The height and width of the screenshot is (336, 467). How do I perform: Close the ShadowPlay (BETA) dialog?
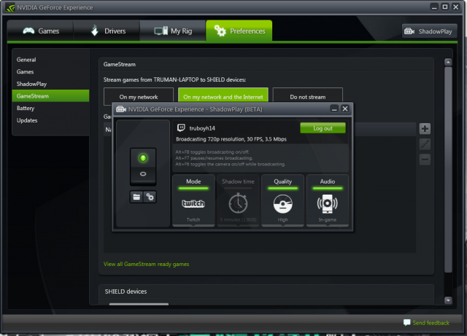[345, 109]
